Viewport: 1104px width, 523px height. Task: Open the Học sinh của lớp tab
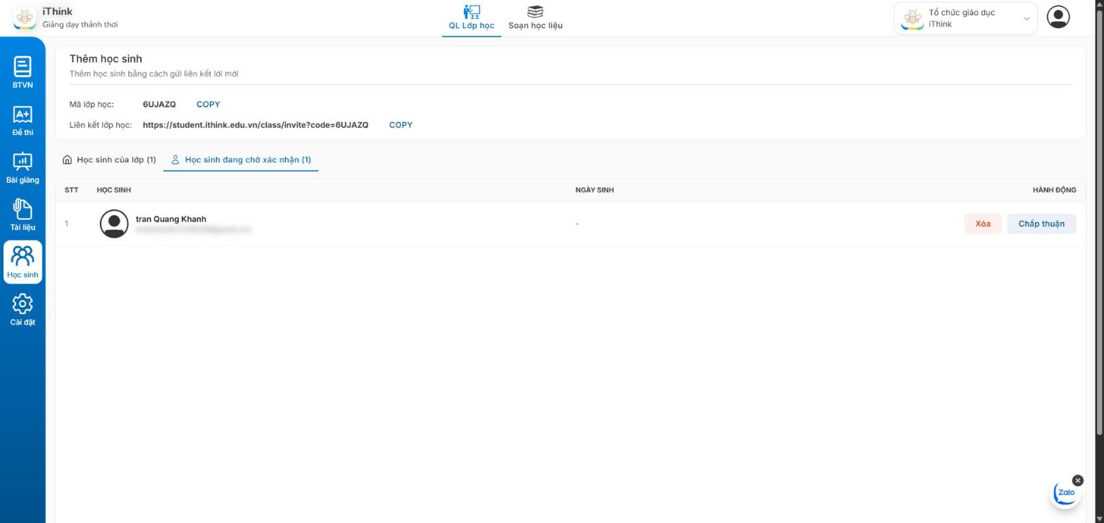tap(109, 160)
